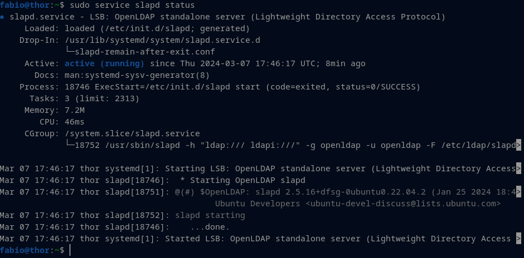The height and width of the screenshot is (258, 524).
Task: Click the truncation arrow on the "Started LSB" log line
Action: coord(519,239)
